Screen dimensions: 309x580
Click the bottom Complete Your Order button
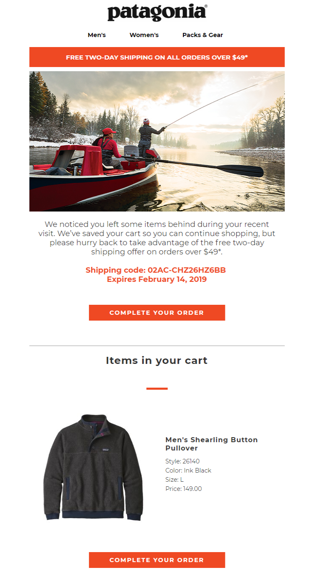tap(156, 560)
